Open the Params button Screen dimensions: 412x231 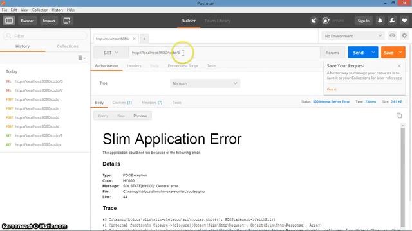pos(332,53)
